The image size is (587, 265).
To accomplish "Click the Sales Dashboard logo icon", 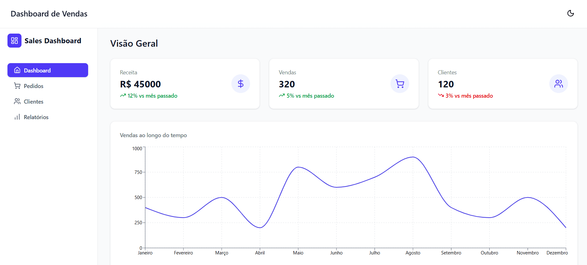I will (x=14, y=40).
